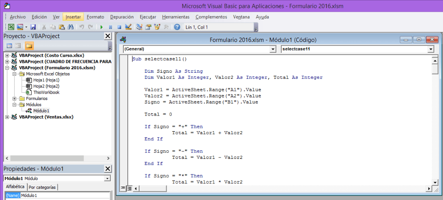
Task: Open the Ver menu
Action: pos(56,17)
